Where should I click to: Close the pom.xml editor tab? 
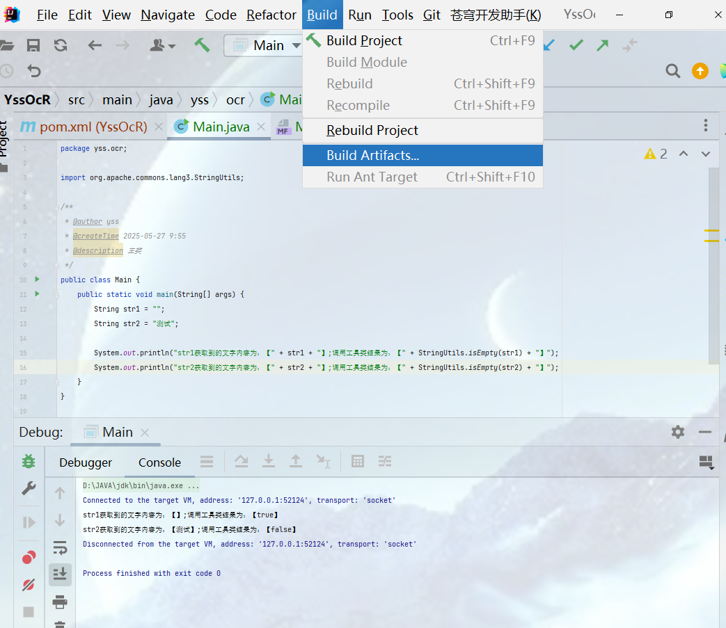click(x=158, y=127)
